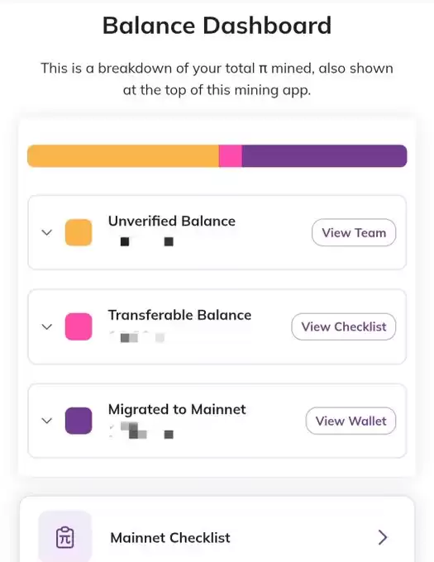Click the Balance Dashboard heading
This screenshot has width=434, height=562.
(x=217, y=26)
